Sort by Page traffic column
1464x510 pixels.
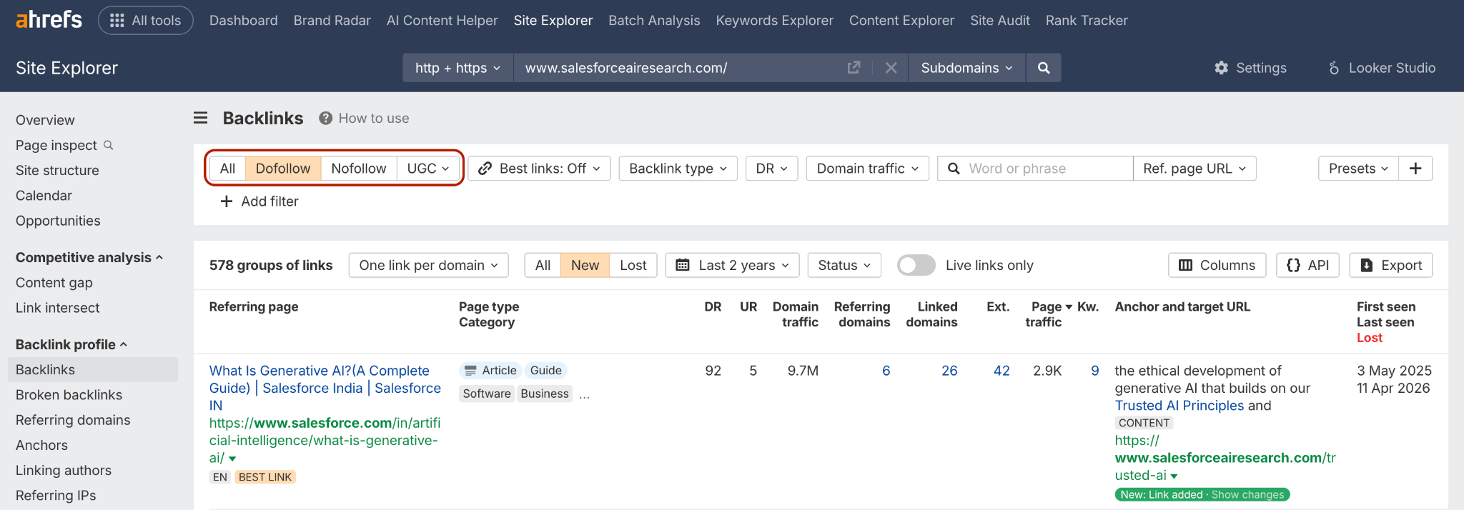click(1047, 314)
